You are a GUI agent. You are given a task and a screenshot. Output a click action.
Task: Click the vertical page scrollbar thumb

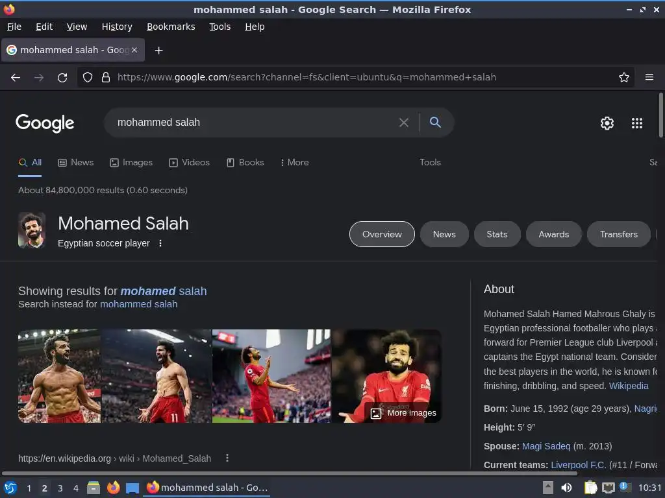point(660,115)
